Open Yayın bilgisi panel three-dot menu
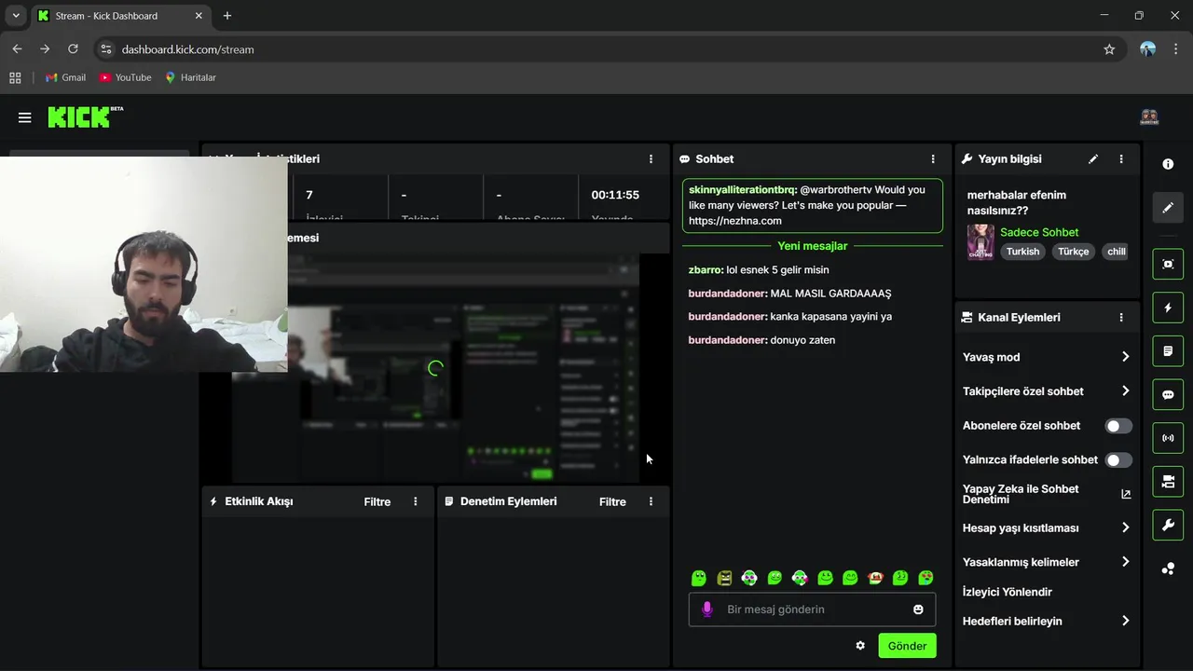Viewport: 1193px width, 671px height. [x=1121, y=159]
